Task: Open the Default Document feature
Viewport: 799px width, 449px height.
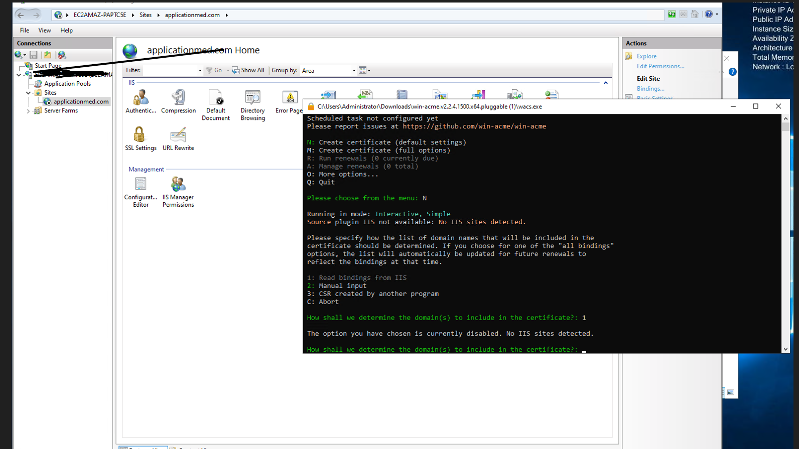Action: coord(216,105)
